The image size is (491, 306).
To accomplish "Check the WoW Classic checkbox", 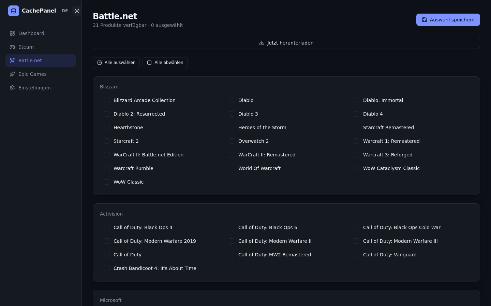I will click(x=107, y=182).
